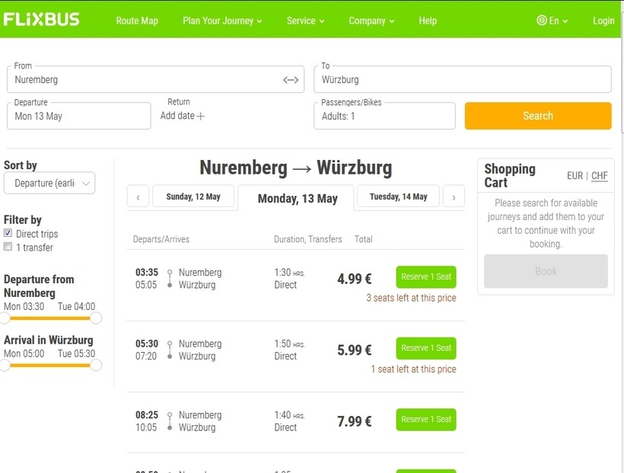Expand Plan Your Journey menu
This screenshot has height=473, width=624.
point(222,21)
